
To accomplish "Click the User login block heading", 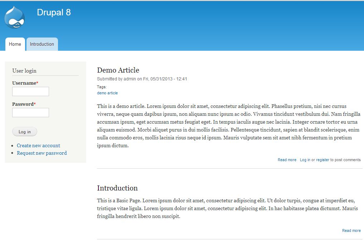I will tap(24, 71).
